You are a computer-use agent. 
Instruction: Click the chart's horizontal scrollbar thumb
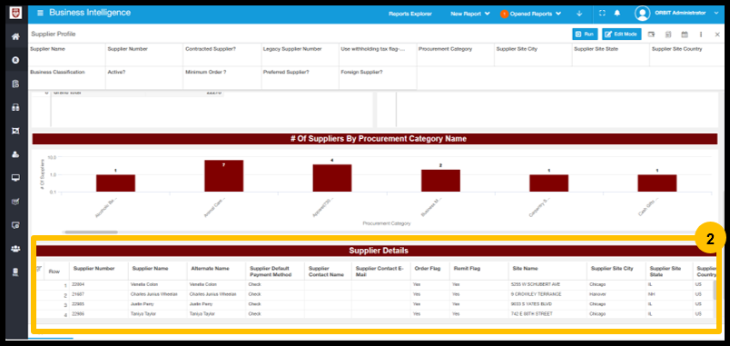[x=91, y=232]
